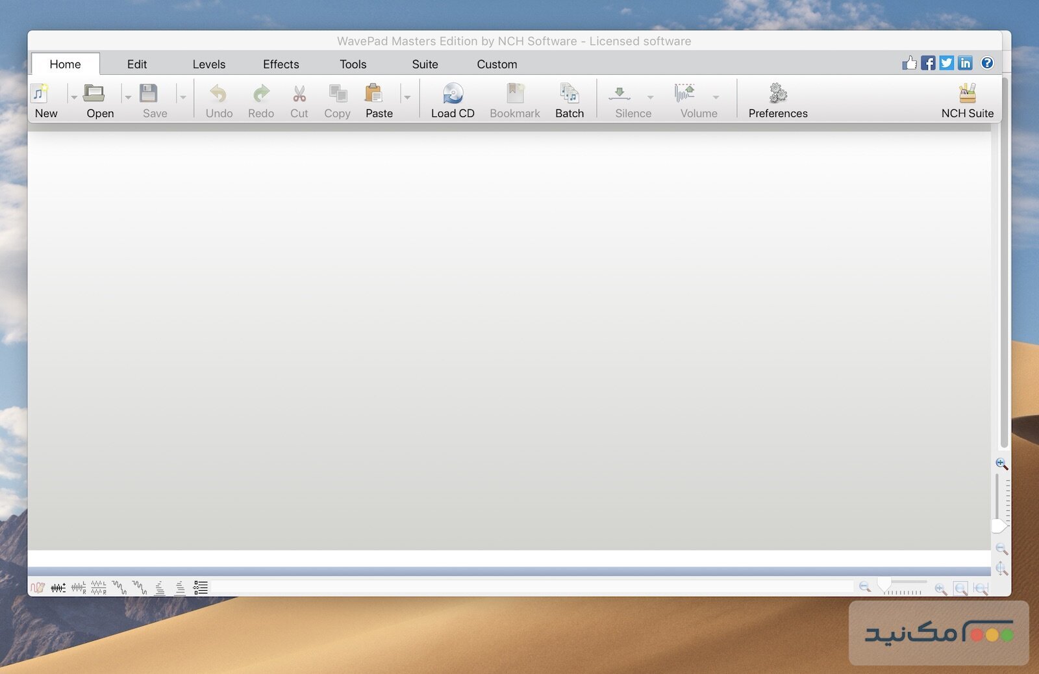
Task: Open Preferences with the gears icon
Action: [x=777, y=95]
